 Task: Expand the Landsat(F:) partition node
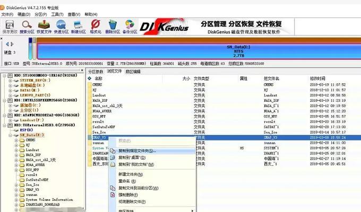(x=10, y=120)
